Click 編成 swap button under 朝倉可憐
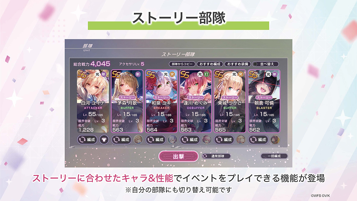 [258, 139]
